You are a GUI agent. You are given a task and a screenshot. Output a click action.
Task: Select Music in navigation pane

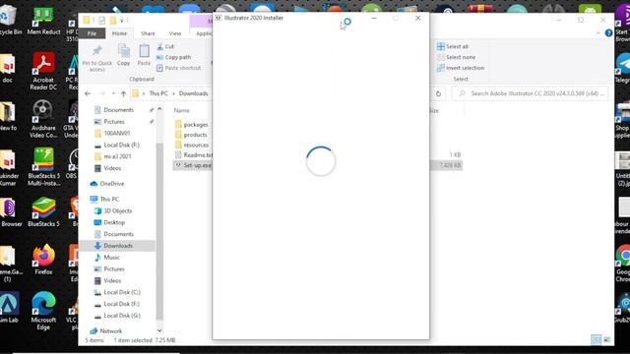point(111,258)
